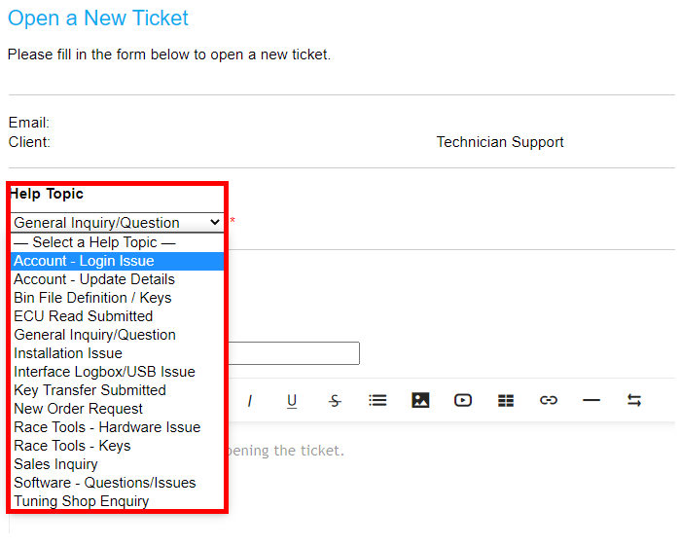Select Race Tools - Hardware Issue
The width and height of the screenshot is (680, 546).
(117, 427)
